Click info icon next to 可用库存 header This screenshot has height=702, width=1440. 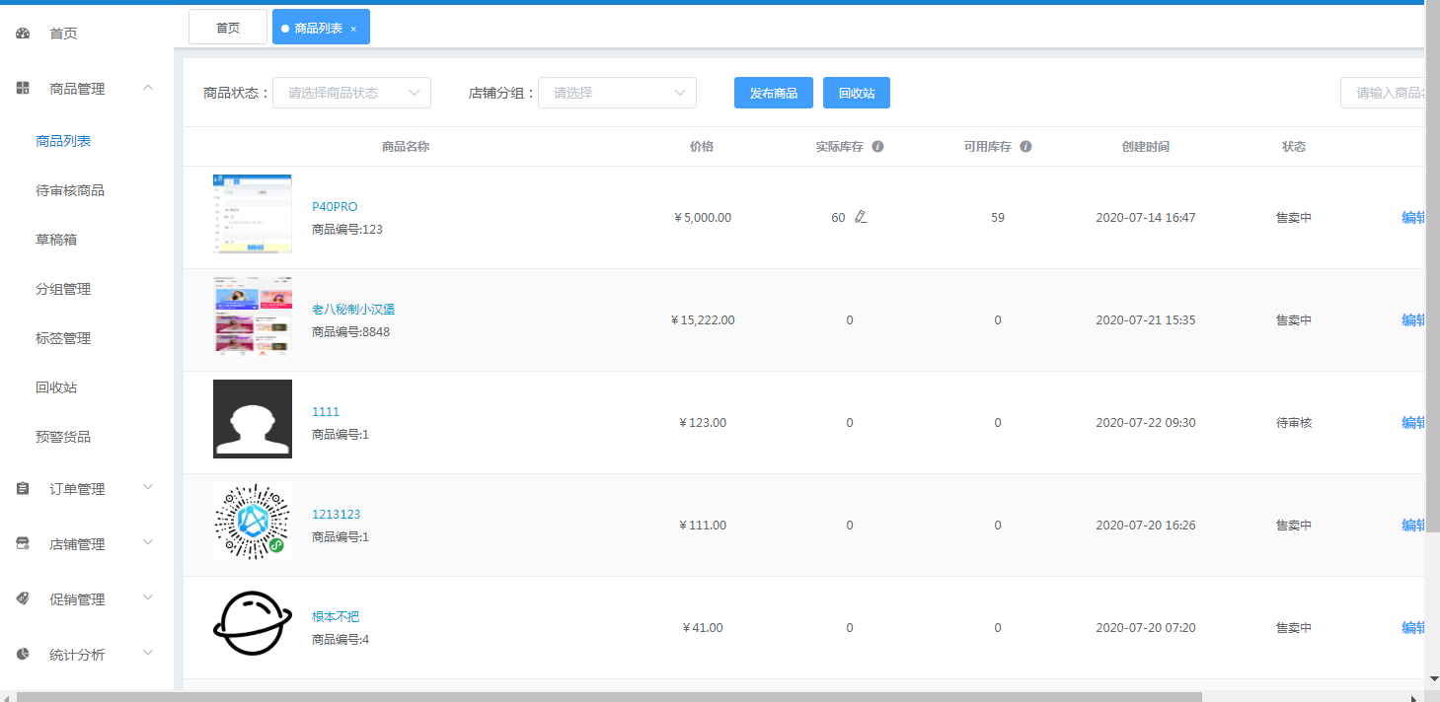[x=1025, y=147]
